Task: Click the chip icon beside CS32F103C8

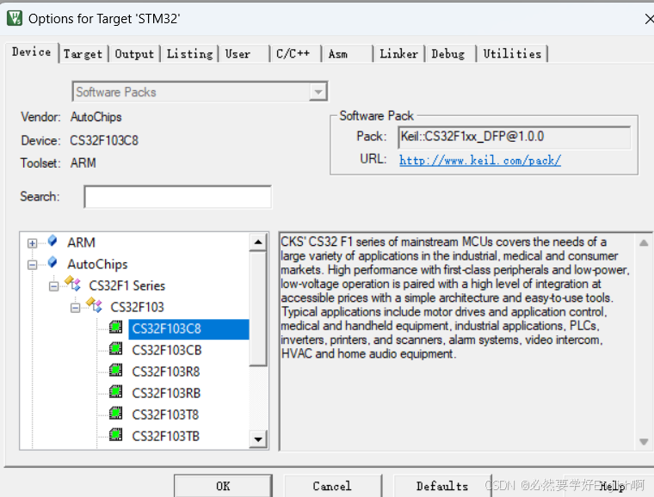Action: 115,327
